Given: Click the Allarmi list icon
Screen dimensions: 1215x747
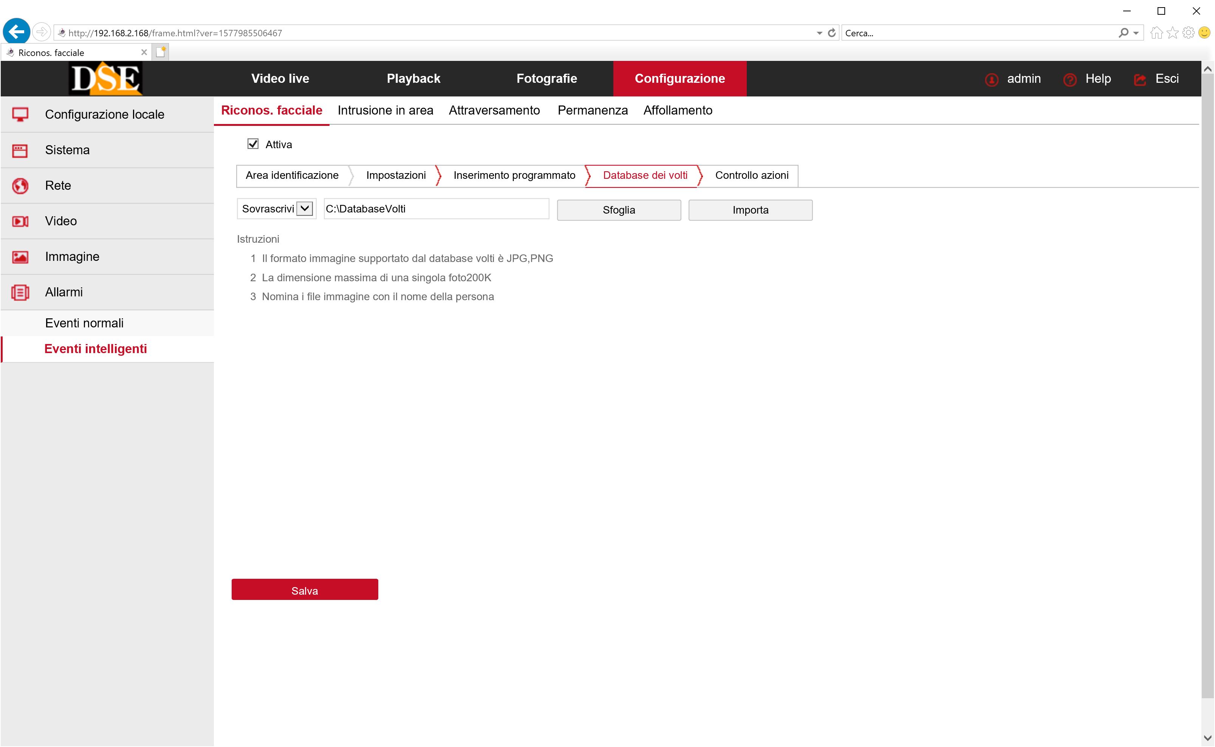Looking at the screenshot, I should point(20,293).
